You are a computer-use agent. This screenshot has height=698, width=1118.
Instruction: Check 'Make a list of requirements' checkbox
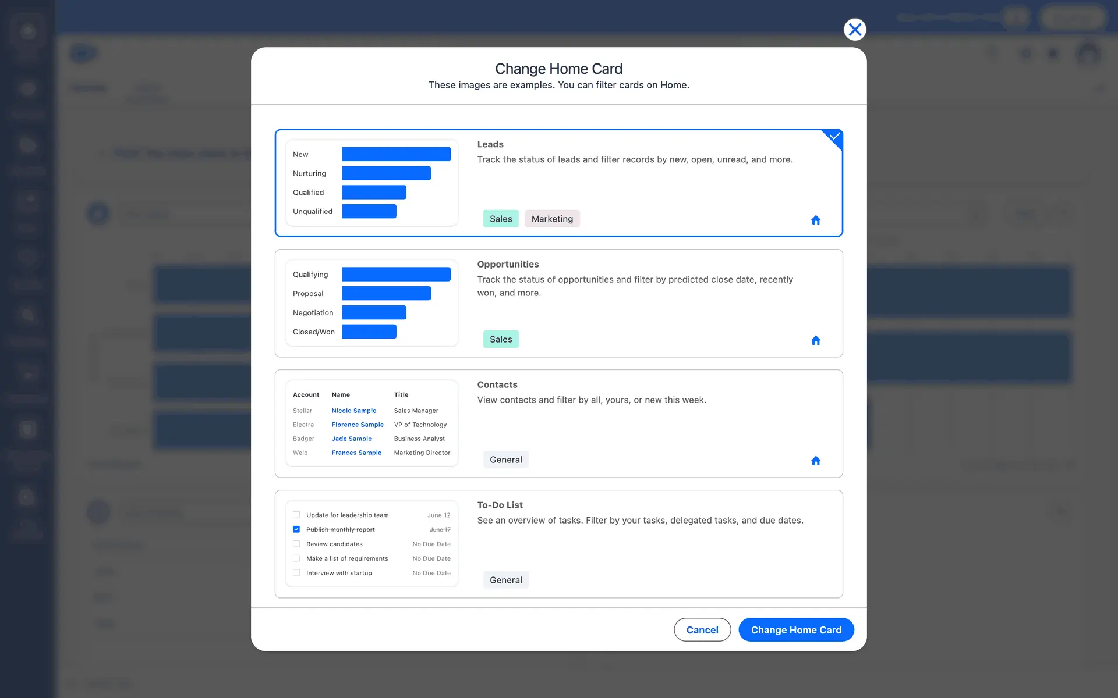(x=296, y=558)
